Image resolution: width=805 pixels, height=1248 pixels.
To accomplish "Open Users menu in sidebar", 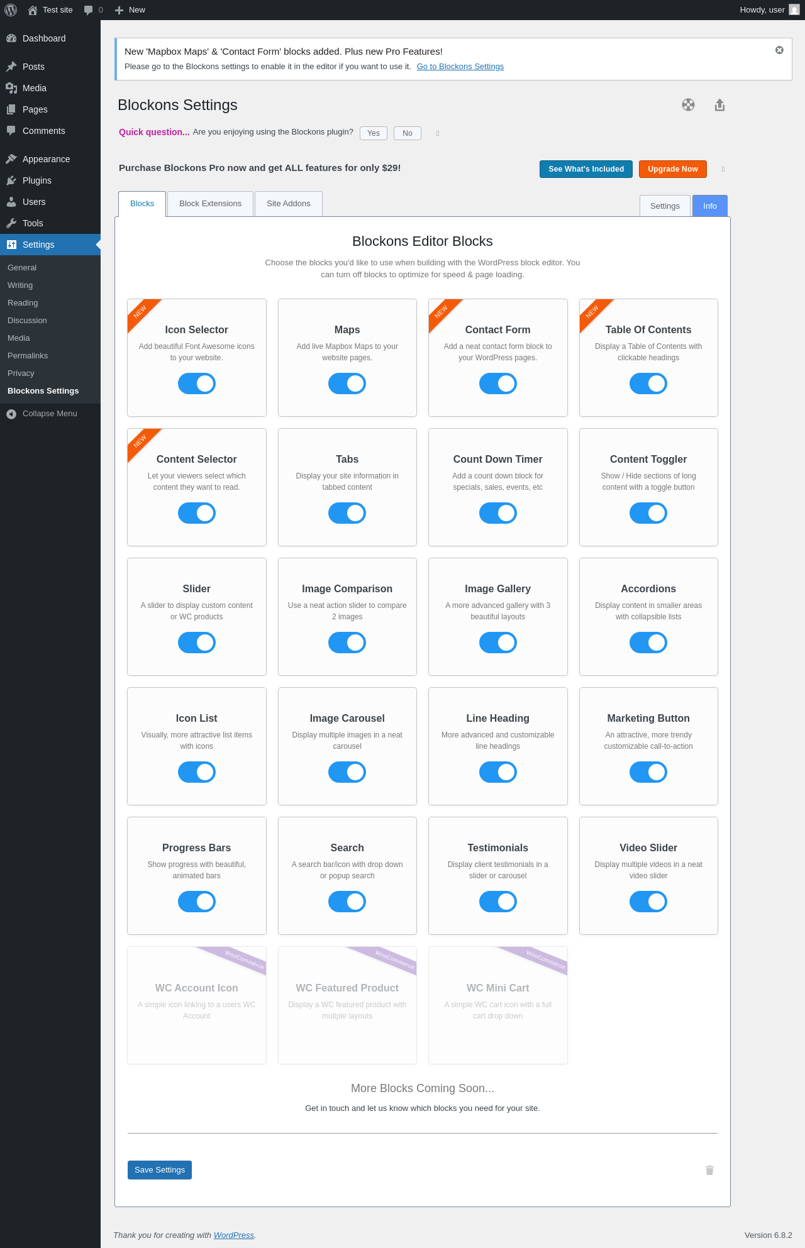I will click(50, 202).
